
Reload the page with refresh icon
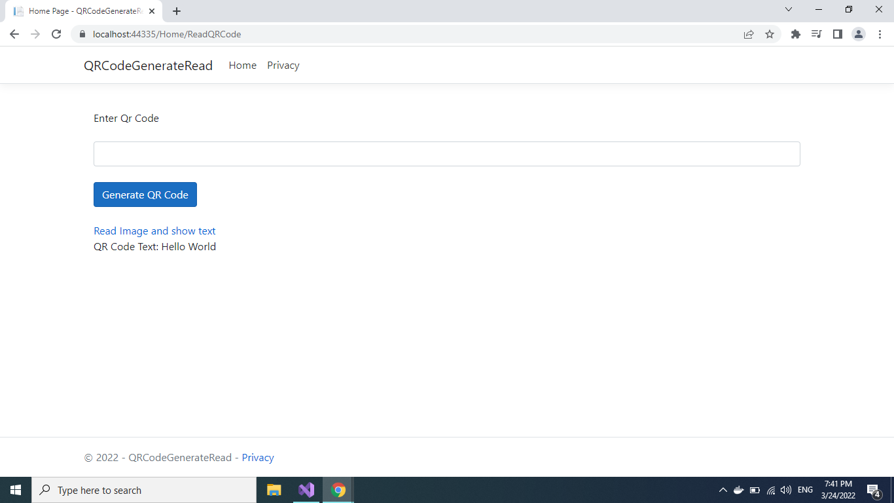tap(56, 34)
